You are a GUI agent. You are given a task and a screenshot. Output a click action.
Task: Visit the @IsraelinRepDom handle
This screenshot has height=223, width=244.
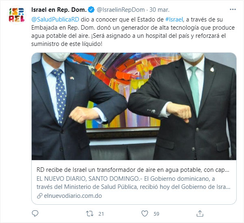[121, 10]
